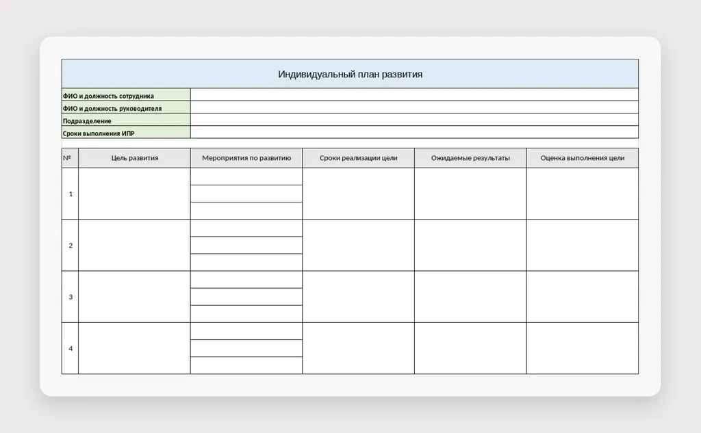Screen dimensions: 701x433
Task: Click the label "ФИО и должность руководителя"
Action: pos(112,109)
